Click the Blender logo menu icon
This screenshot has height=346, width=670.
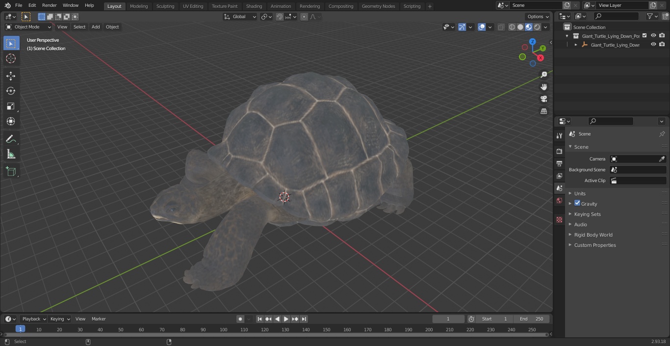tap(7, 5)
